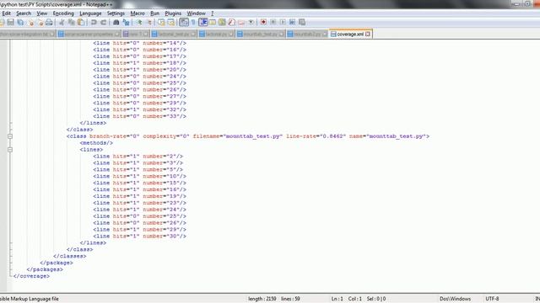Click the line with number="14"
Viewport: 540px width, 303px height.
tap(139, 43)
